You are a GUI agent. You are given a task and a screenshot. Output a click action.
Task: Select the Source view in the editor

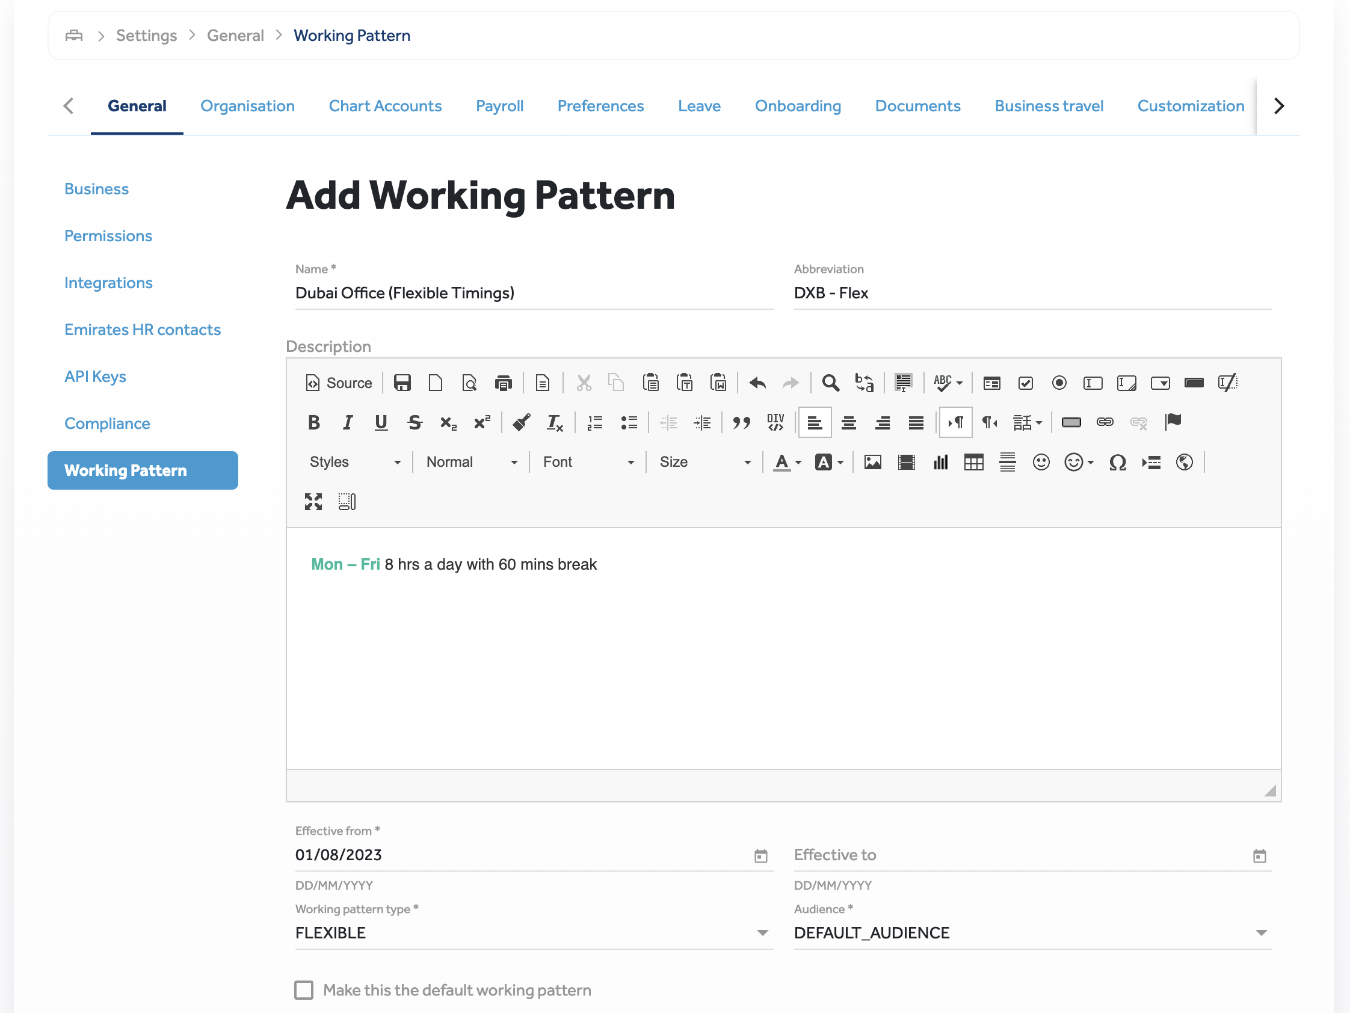(339, 383)
